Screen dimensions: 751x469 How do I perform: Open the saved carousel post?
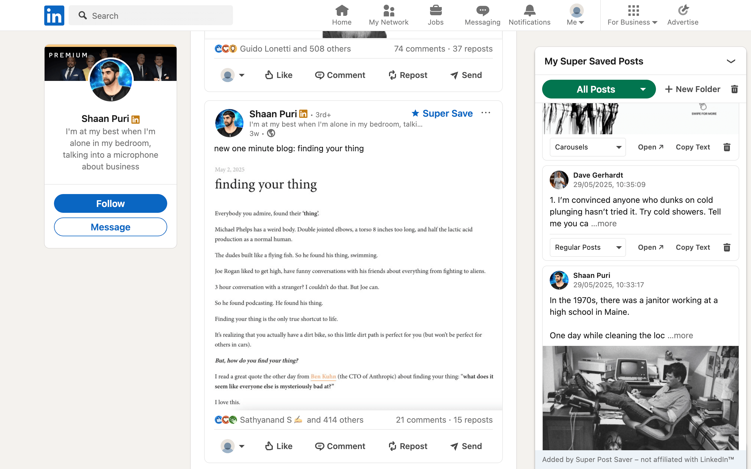click(650, 147)
